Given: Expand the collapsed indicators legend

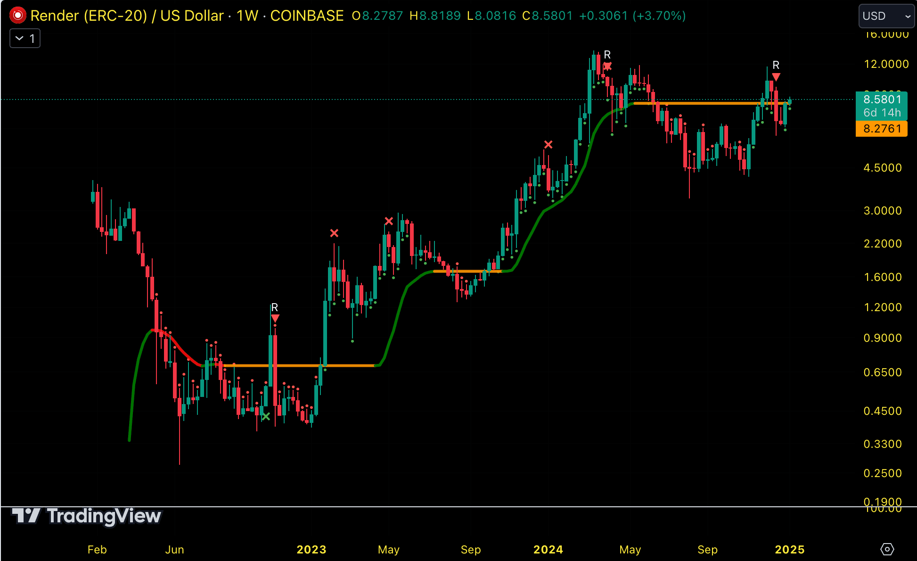Looking at the screenshot, I should click(x=25, y=38).
